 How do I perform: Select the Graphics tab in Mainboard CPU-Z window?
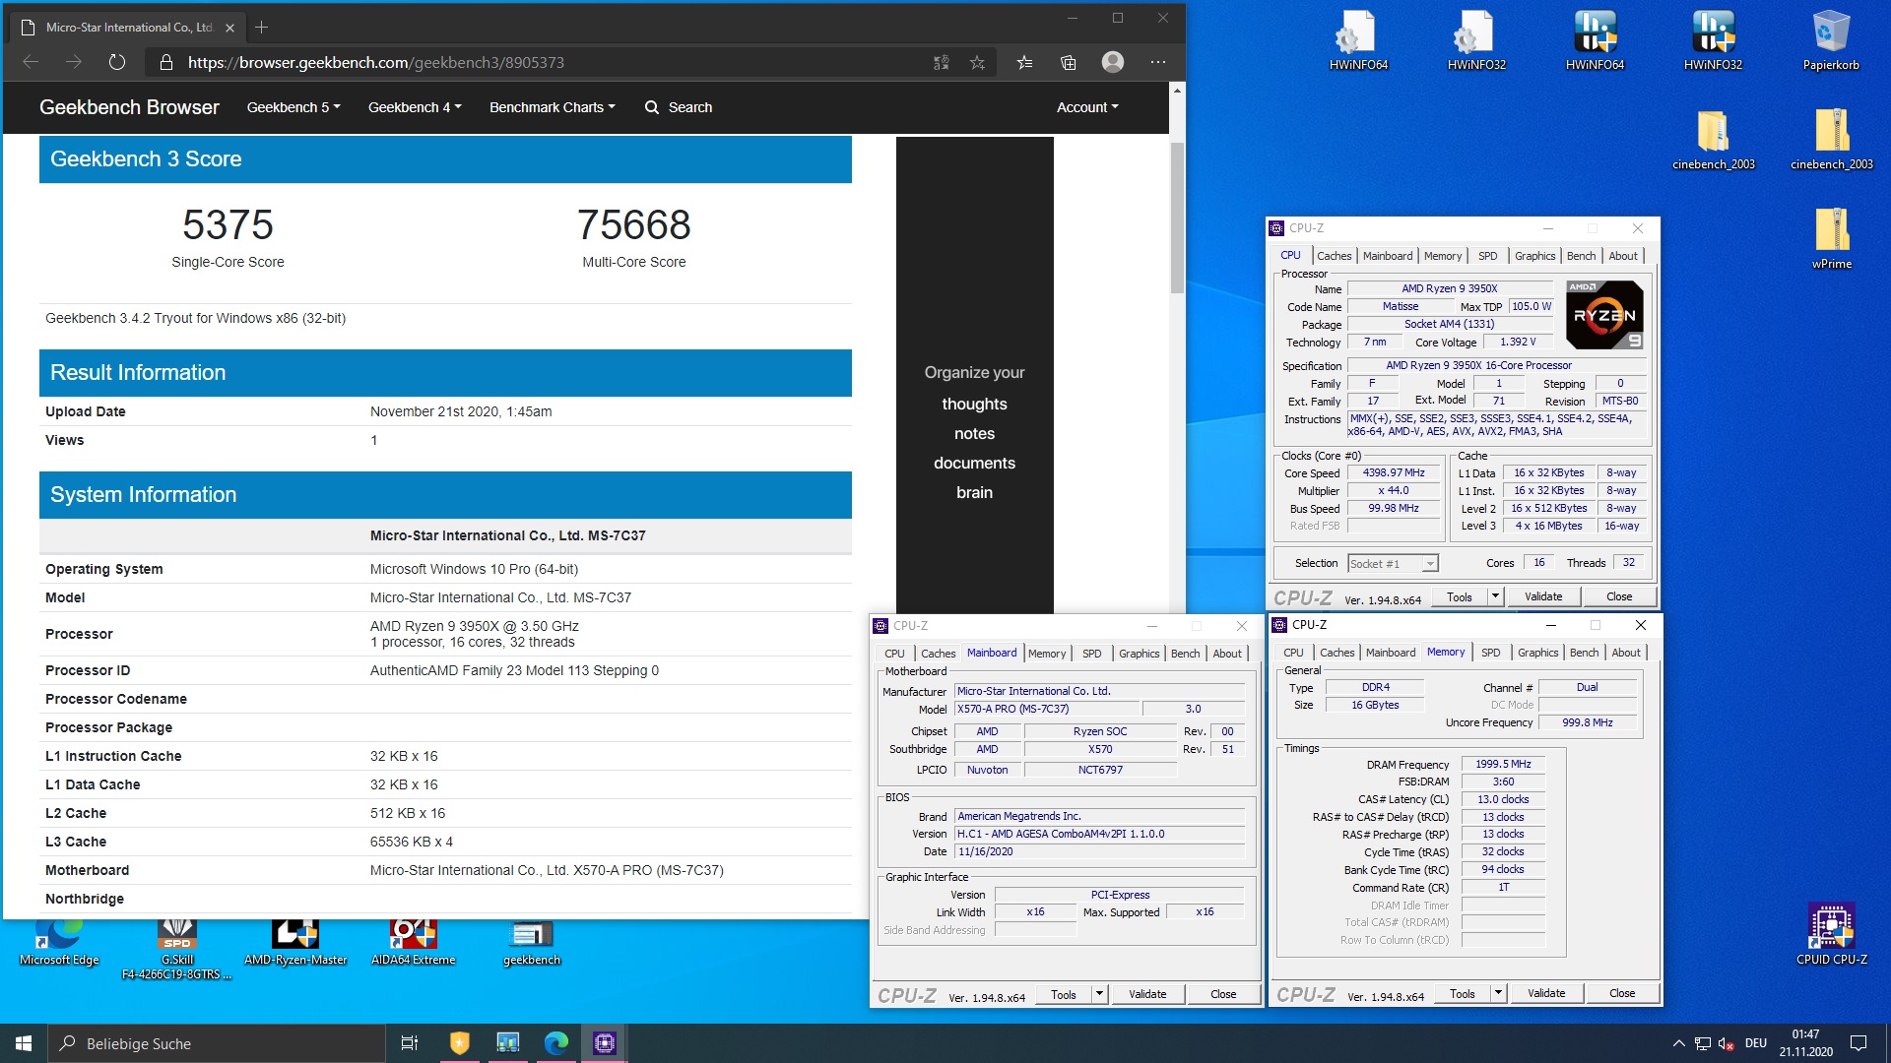click(x=1139, y=654)
